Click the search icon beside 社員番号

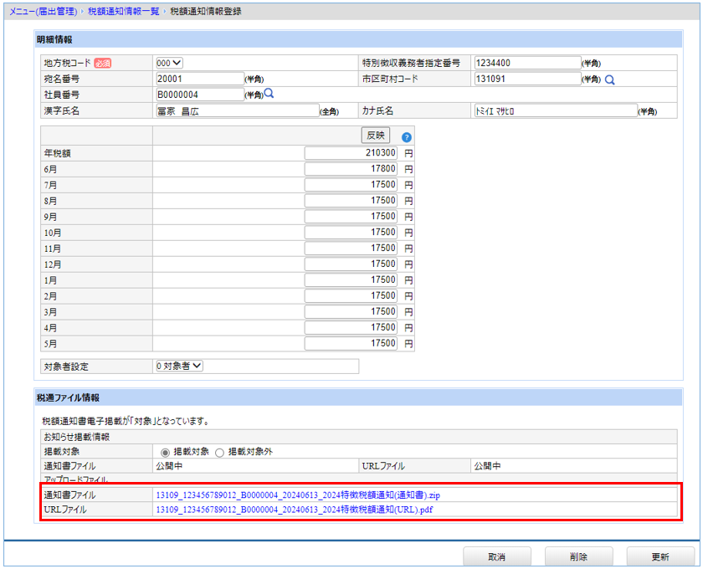(x=269, y=93)
